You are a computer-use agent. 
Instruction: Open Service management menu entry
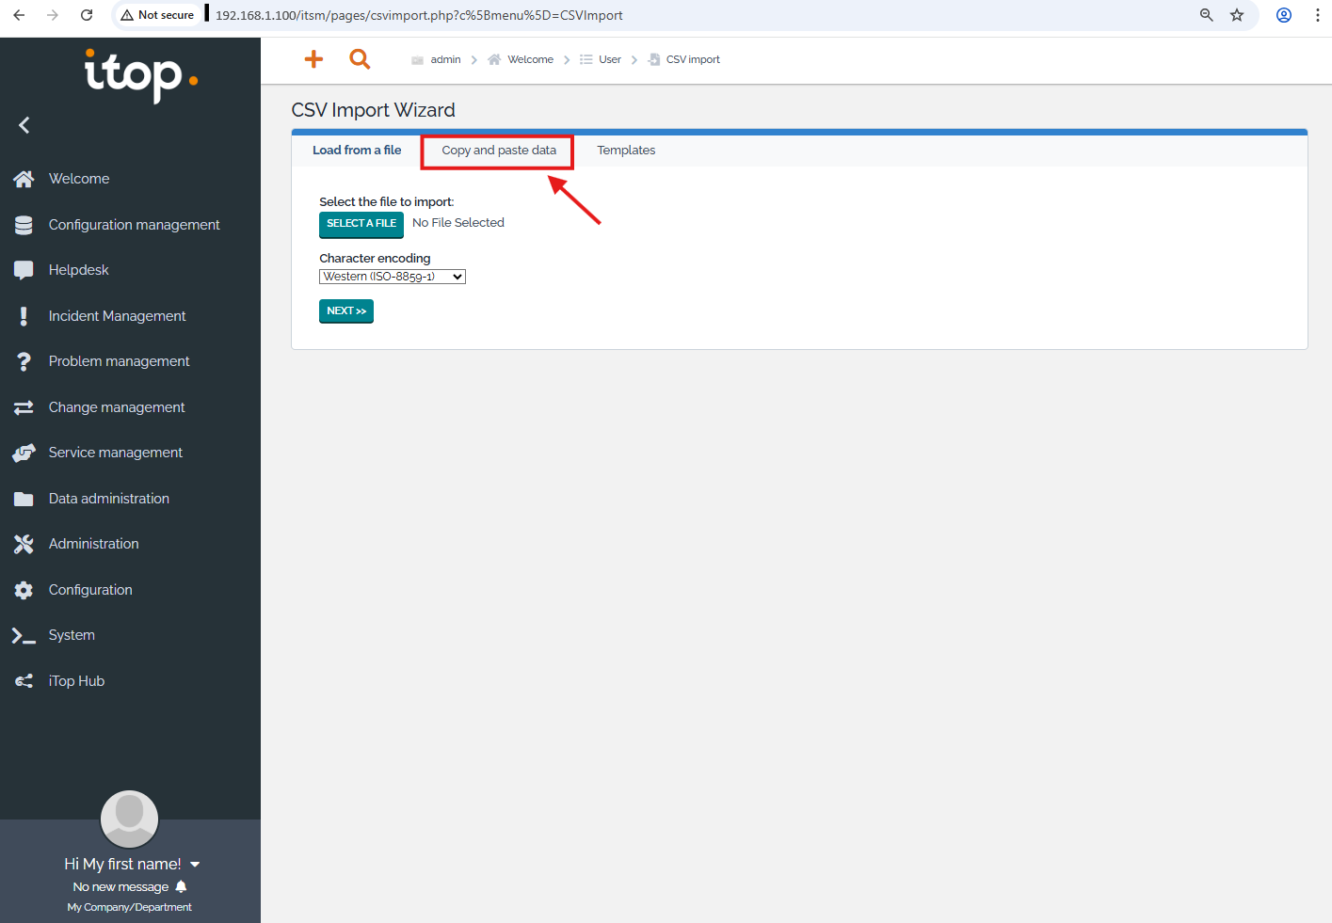coord(116,453)
